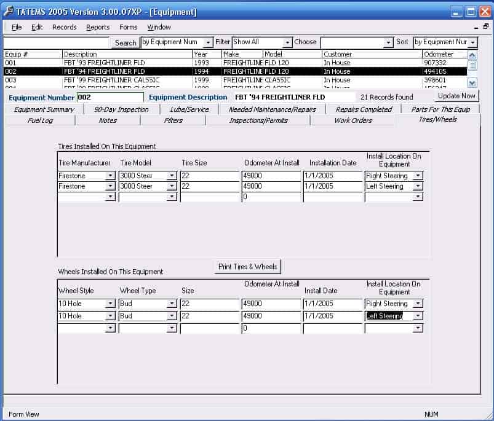The width and height of the screenshot is (494, 421).
Task: Click the Update Now button
Action: point(456,96)
